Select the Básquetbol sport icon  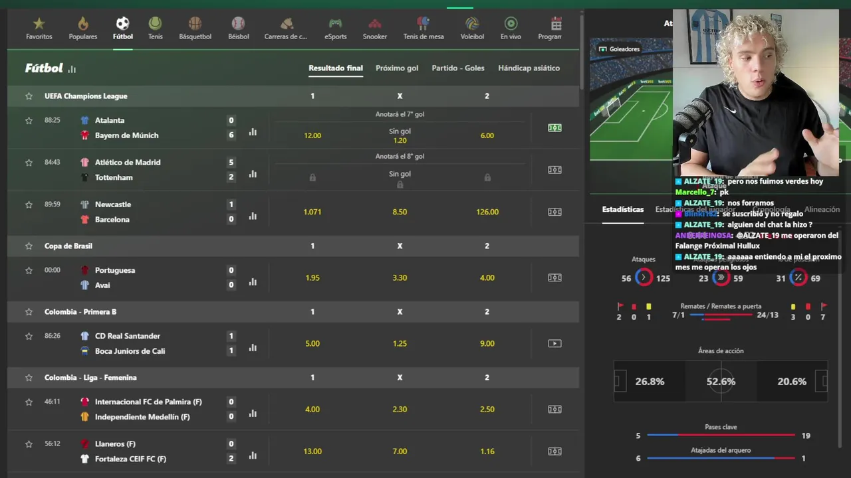click(x=195, y=24)
